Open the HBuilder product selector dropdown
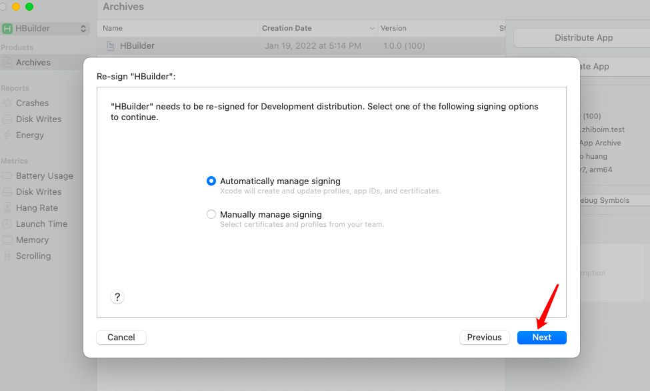The height and width of the screenshot is (391, 650). pos(45,28)
